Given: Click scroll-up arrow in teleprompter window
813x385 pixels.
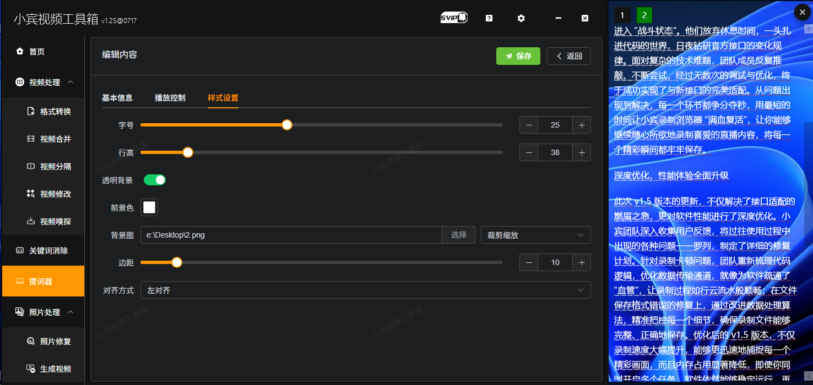Looking at the screenshot, I should (808, 29).
